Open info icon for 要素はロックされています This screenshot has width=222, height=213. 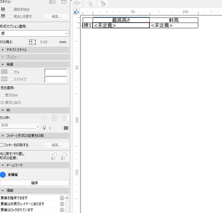point(62,210)
